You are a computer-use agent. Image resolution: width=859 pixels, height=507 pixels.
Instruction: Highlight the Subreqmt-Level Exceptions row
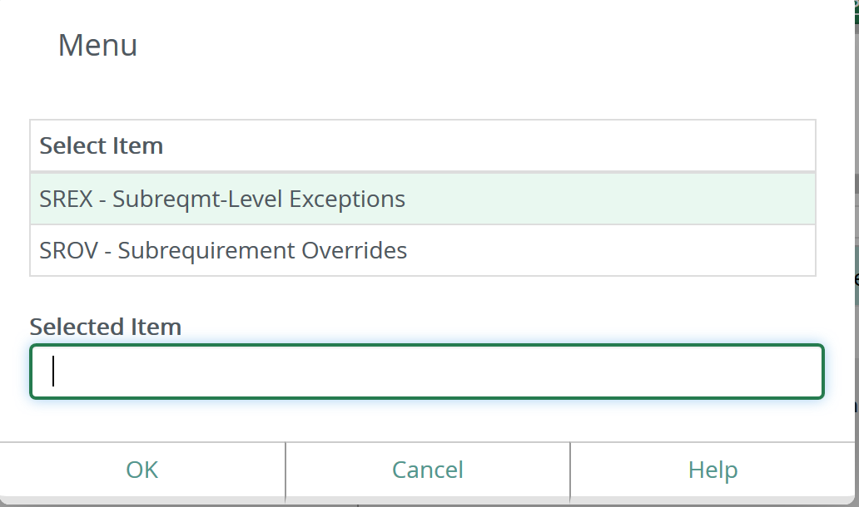(x=422, y=199)
